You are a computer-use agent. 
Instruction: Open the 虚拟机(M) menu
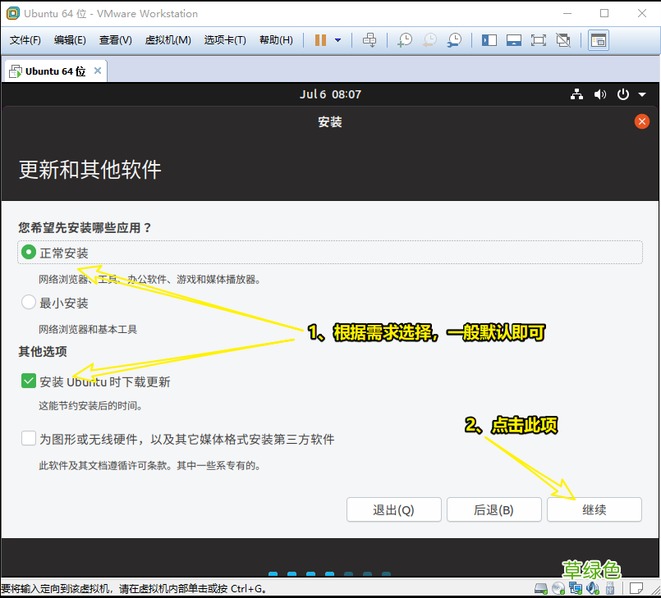point(168,40)
